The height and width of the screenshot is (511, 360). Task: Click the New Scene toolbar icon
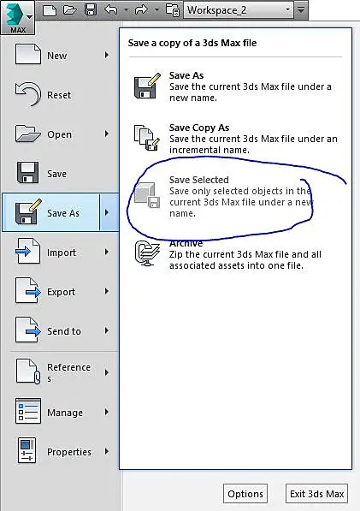[x=50, y=9]
